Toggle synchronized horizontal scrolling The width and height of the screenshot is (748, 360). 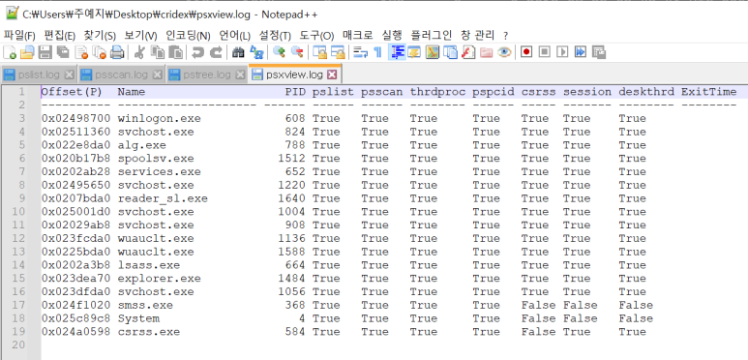[x=339, y=52]
